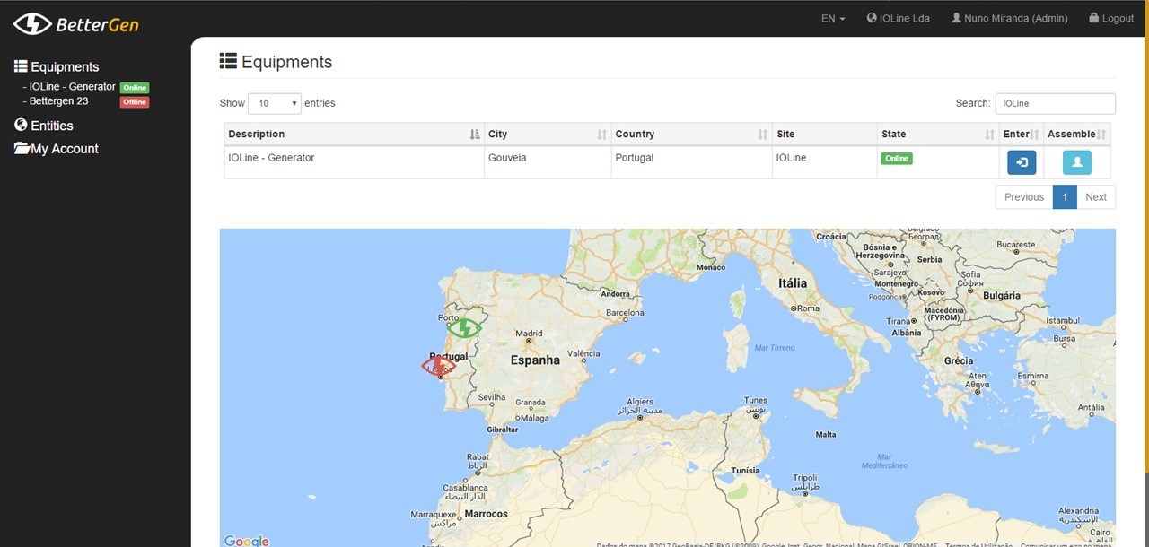
Task: Click the Madrid label on map
Action: [x=529, y=334]
